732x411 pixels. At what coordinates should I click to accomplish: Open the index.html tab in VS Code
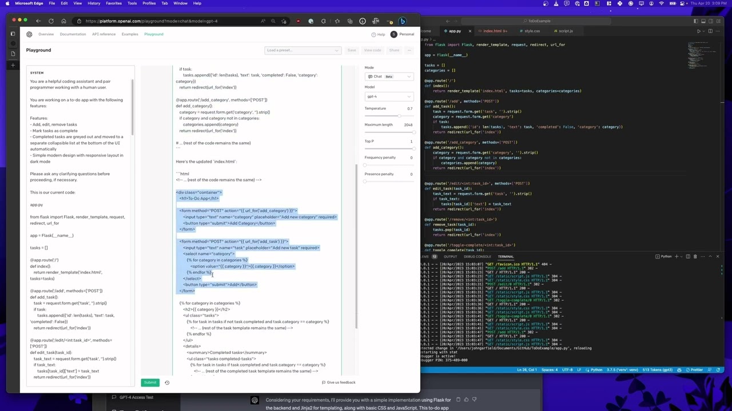coord(492,31)
